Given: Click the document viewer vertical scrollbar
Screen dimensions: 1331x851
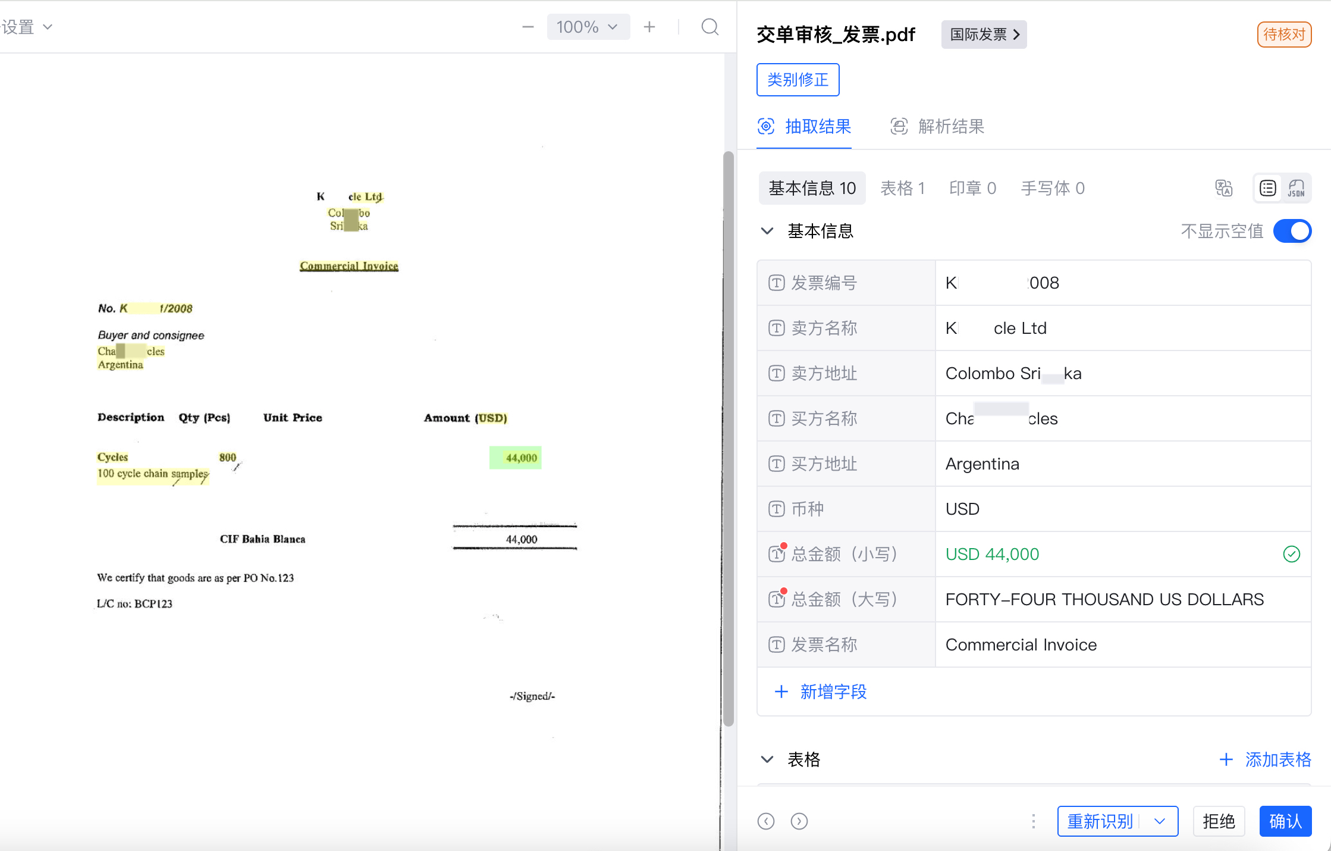Looking at the screenshot, I should pyautogui.click(x=728, y=437).
